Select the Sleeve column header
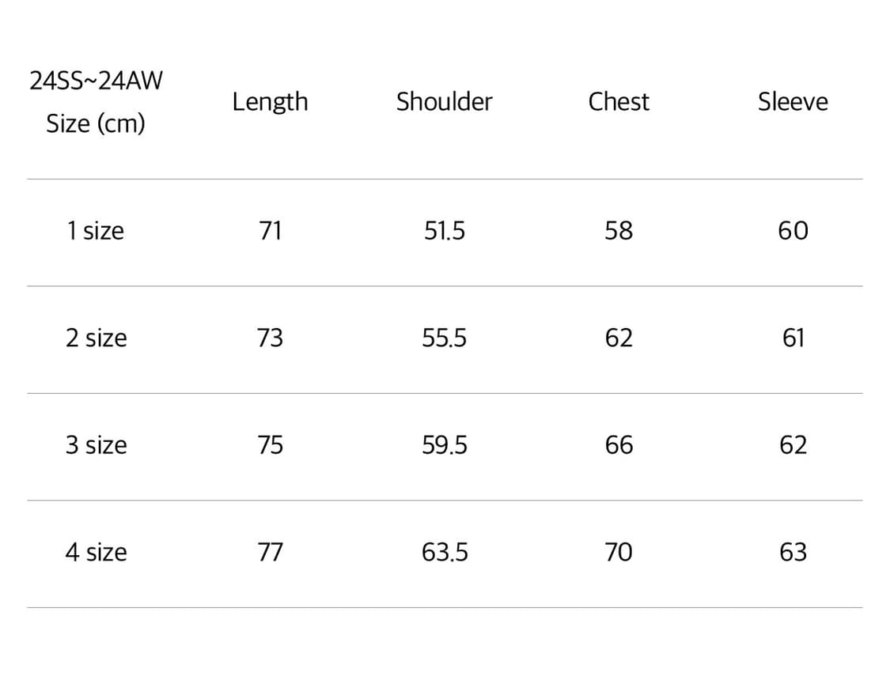 pos(793,102)
